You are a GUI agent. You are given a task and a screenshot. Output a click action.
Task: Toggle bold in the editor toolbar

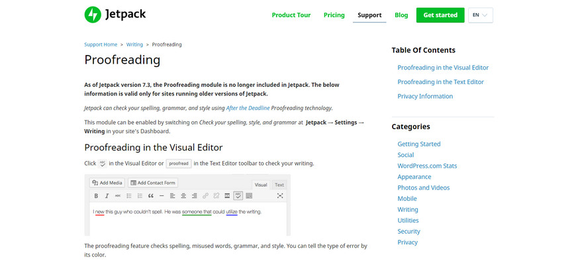[x=96, y=196]
